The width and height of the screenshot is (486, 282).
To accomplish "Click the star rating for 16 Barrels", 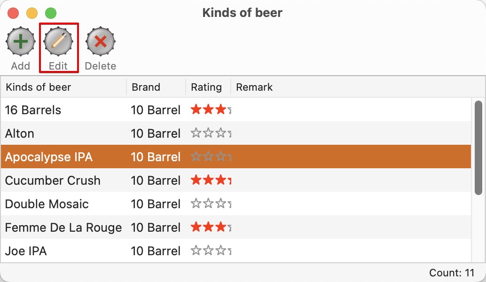I will tap(211, 110).
